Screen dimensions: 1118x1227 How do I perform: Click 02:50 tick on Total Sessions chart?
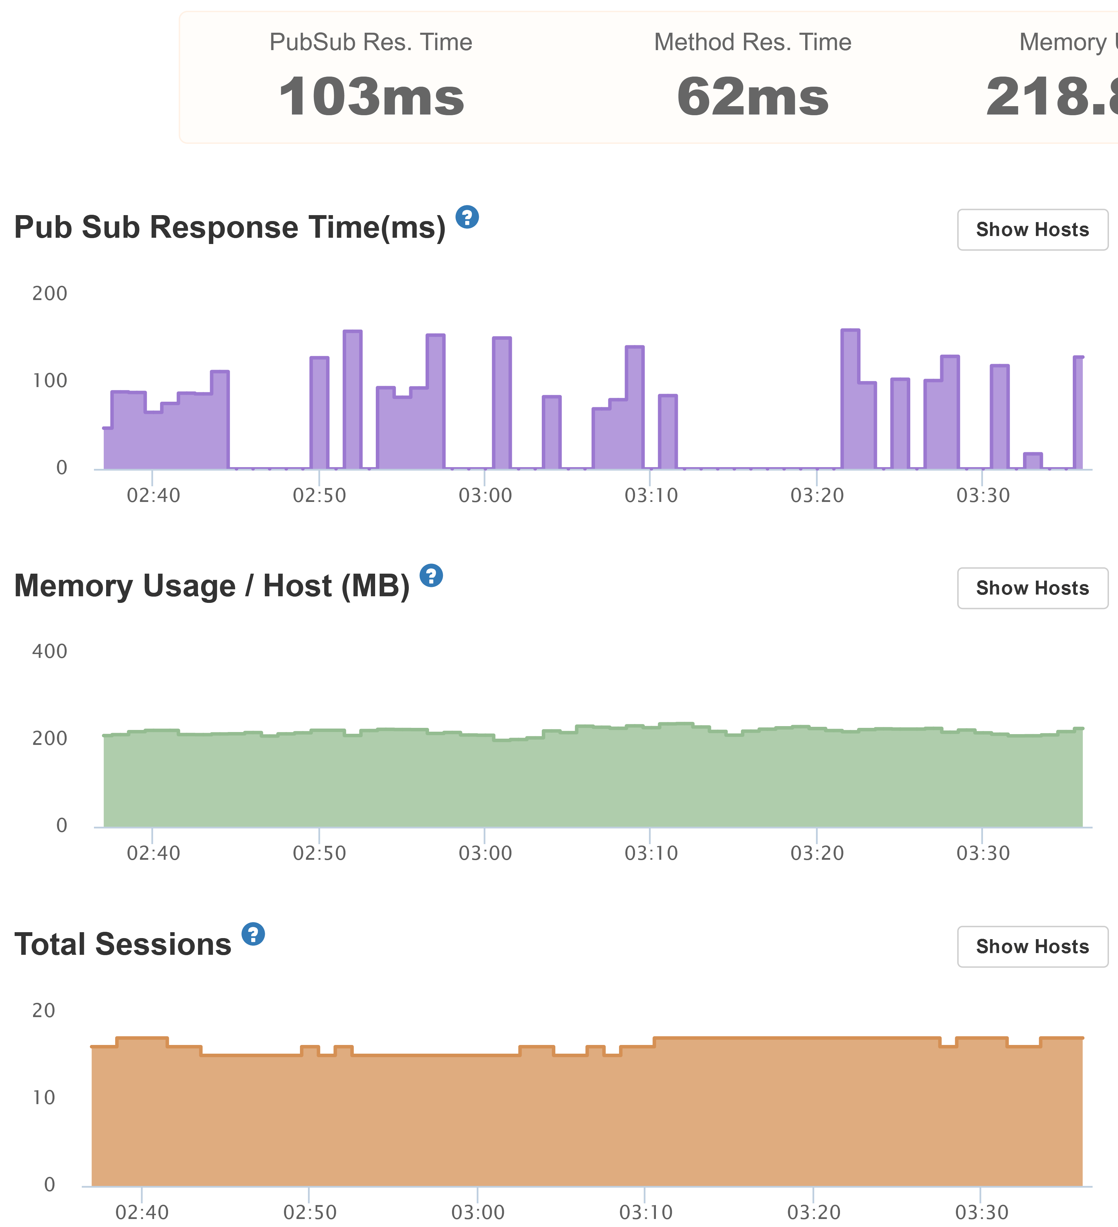pos(310,1212)
